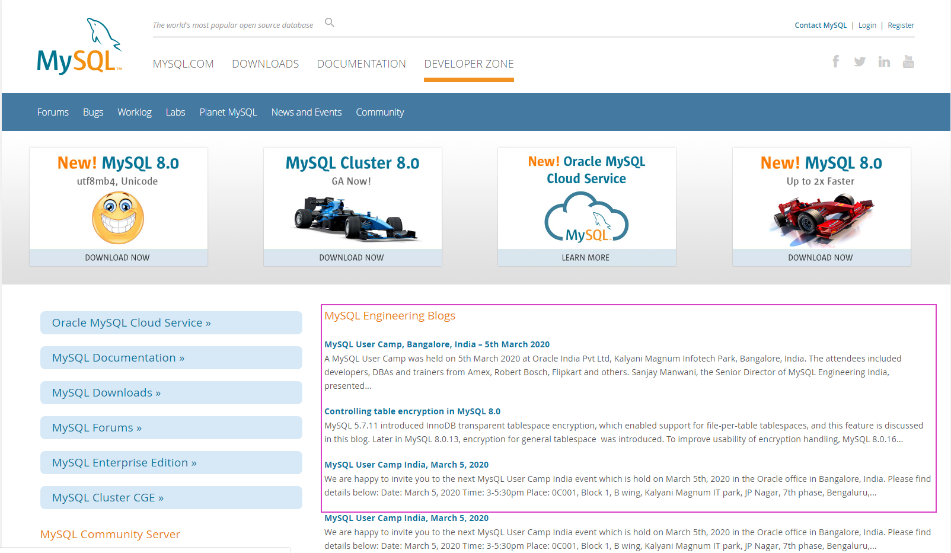Click the world's most popular tagline search field
The image size is (951, 553).
pyautogui.click(x=233, y=25)
